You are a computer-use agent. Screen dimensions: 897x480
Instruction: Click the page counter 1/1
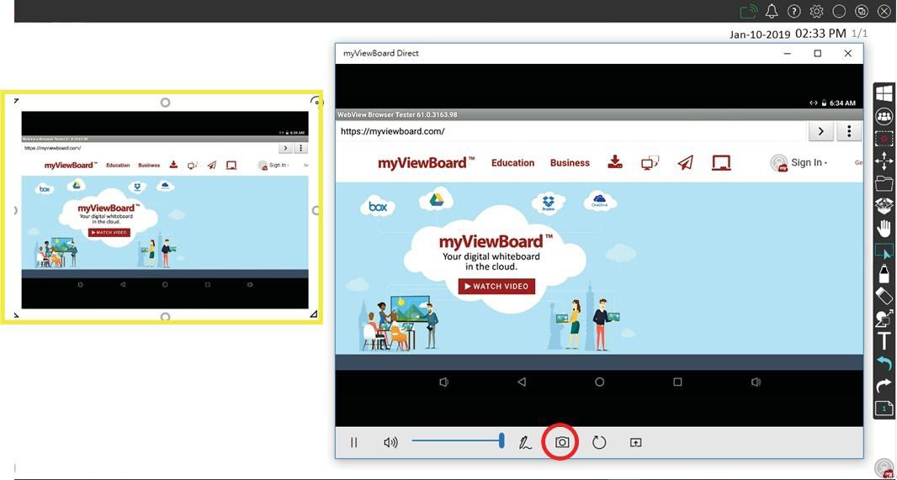pyautogui.click(x=860, y=34)
